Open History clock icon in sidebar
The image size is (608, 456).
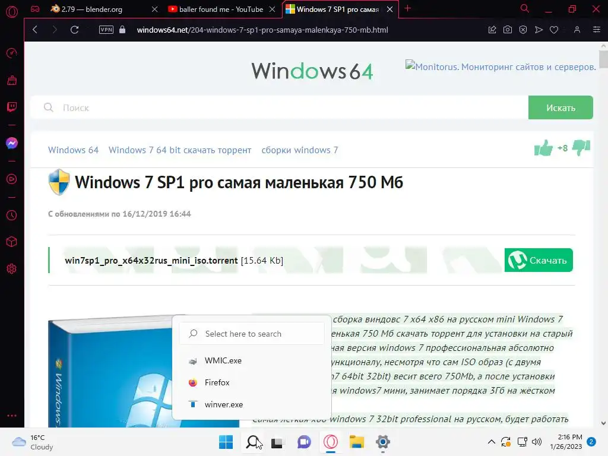pos(12,215)
